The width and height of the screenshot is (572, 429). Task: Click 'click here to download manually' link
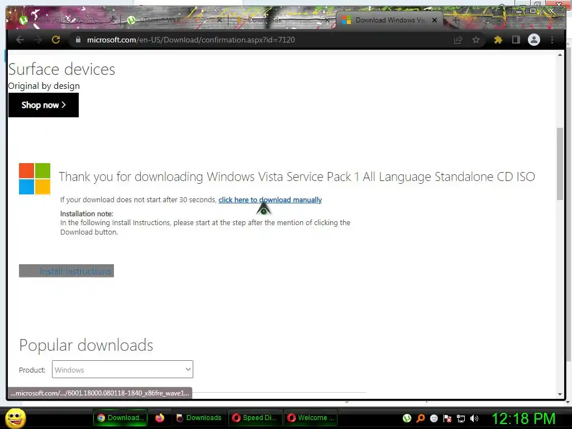(270, 200)
